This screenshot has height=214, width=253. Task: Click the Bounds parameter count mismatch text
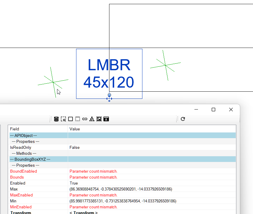click(93, 177)
